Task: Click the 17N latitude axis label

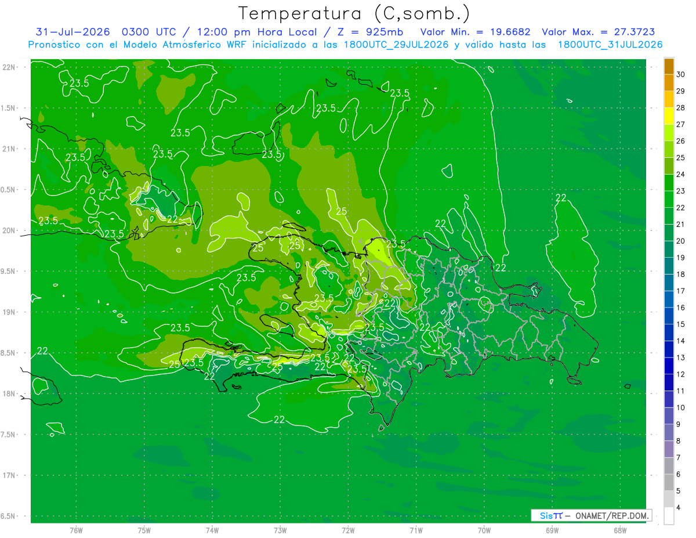Action: [x=9, y=475]
